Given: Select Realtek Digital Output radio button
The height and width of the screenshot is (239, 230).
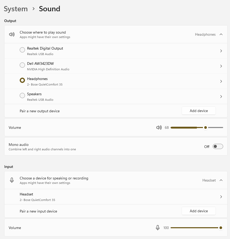Looking at the screenshot, I should pyautogui.click(x=22, y=50).
